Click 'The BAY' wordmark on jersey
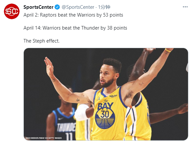189x141 pixels. point(105,105)
